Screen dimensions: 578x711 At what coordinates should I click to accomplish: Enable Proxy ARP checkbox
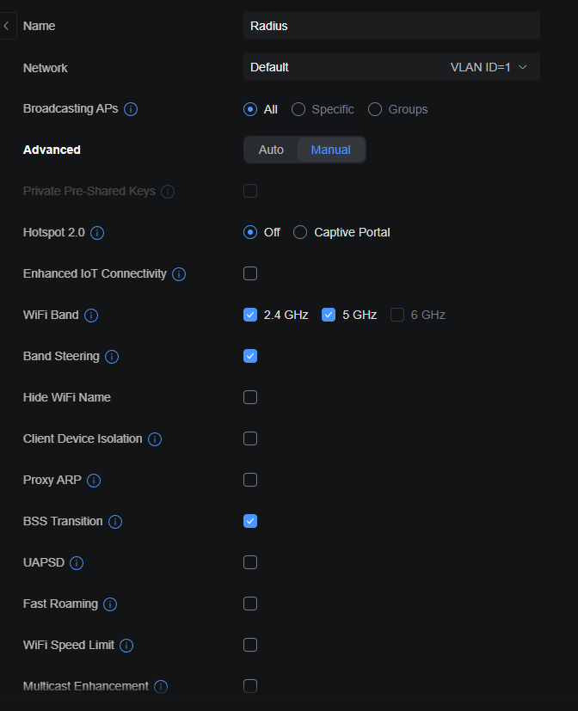tap(250, 480)
